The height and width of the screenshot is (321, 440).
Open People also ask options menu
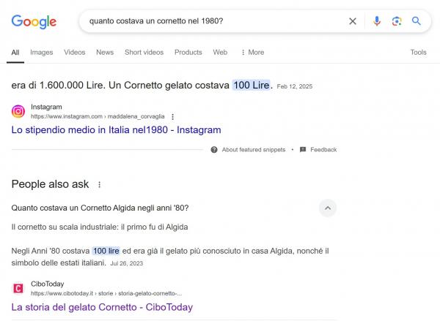click(x=100, y=185)
